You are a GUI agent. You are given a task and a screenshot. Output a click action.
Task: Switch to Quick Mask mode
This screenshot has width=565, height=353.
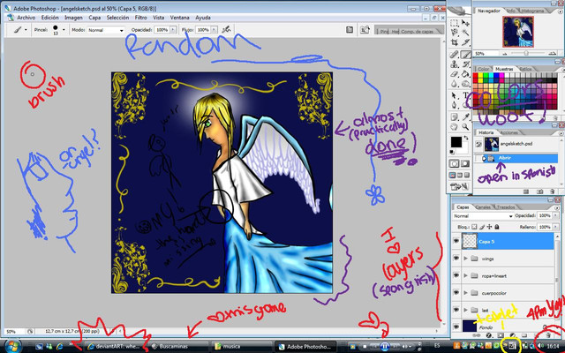pos(465,163)
